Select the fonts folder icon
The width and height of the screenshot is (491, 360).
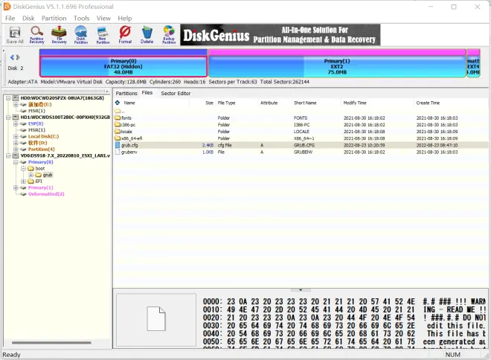tap(118, 118)
